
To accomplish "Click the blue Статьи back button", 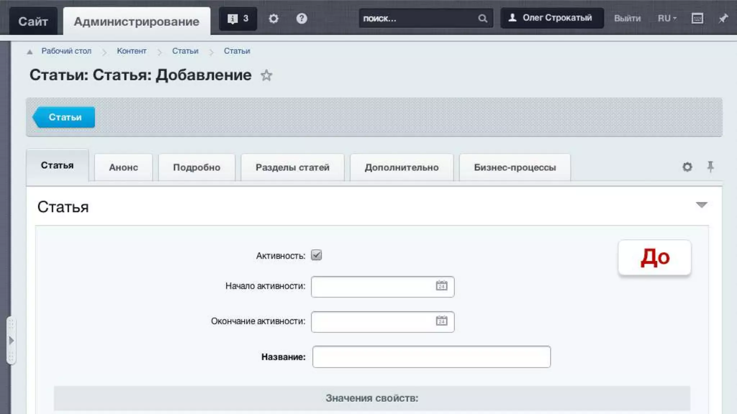I will (x=64, y=117).
